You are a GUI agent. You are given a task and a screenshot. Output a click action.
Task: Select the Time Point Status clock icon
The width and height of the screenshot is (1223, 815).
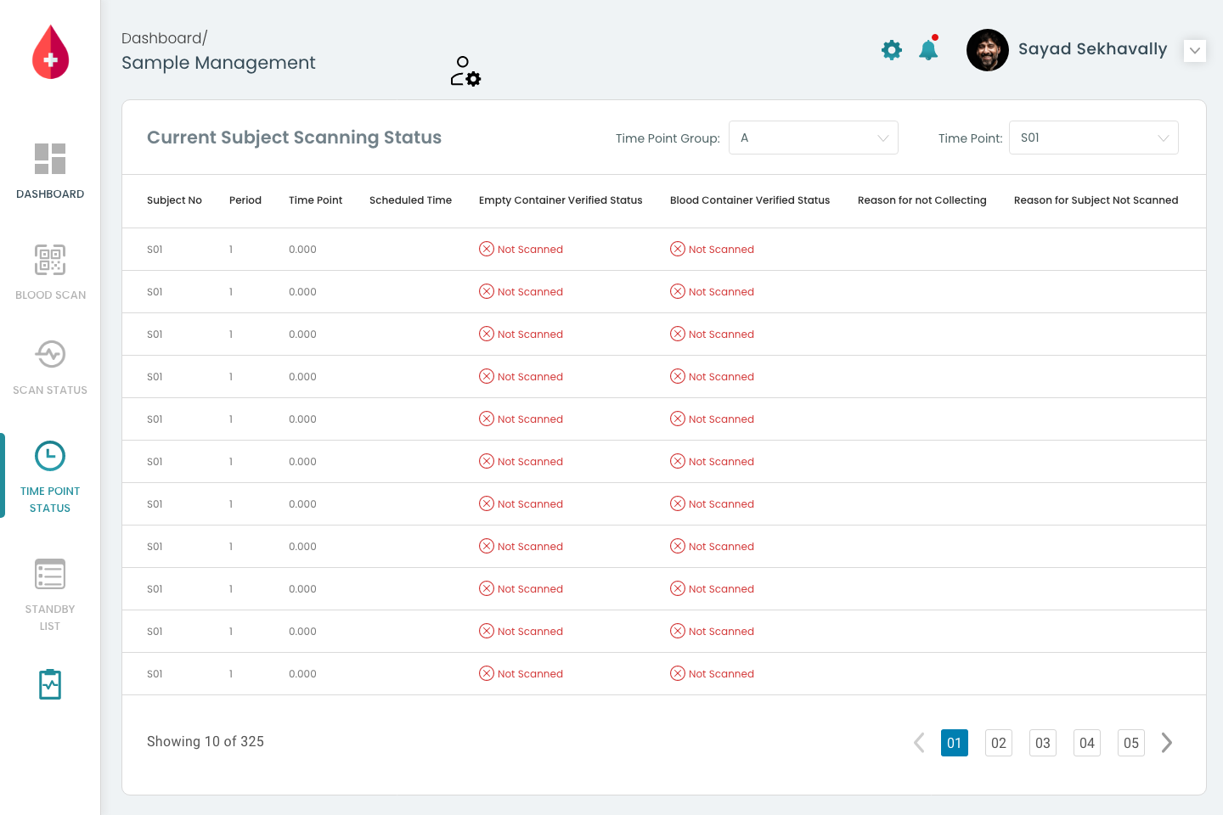coord(50,456)
